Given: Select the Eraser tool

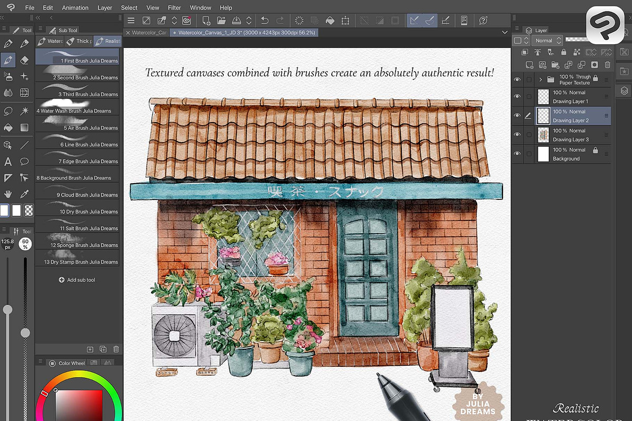Looking at the screenshot, I should point(24,60).
